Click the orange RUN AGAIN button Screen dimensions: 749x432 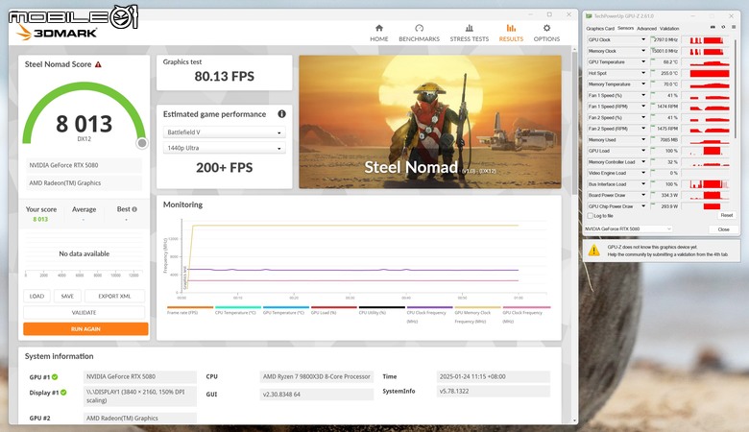[86, 329]
